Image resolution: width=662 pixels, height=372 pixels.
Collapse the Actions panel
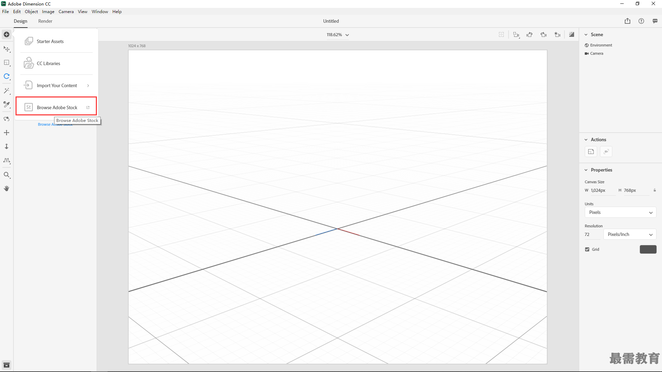click(586, 139)
